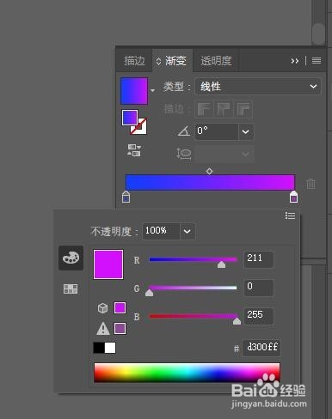Open the gradient panel hamburger menu

(x=317, y=61)
